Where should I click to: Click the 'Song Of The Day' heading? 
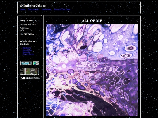pyautogui.click(x=29, y=20)
